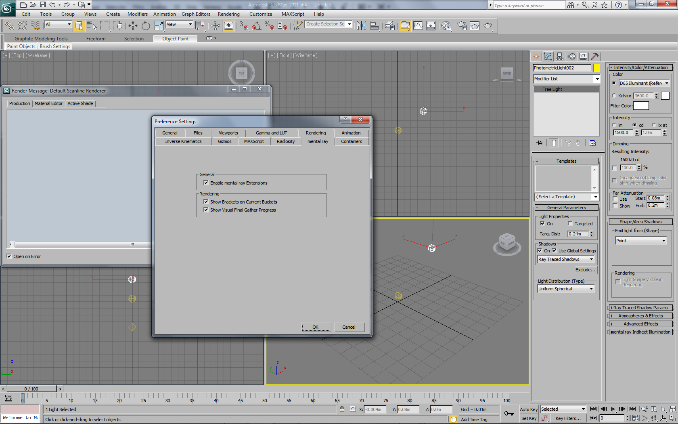Open the Filter Color swatch
The width and height of the screenshot is (678, 424).
(641, 106)
